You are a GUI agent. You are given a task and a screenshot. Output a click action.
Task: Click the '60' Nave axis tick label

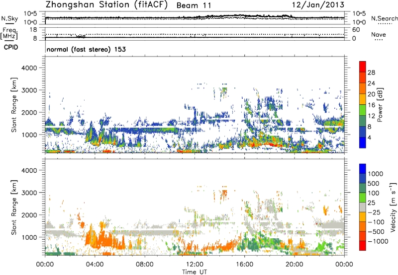(356, 30)
